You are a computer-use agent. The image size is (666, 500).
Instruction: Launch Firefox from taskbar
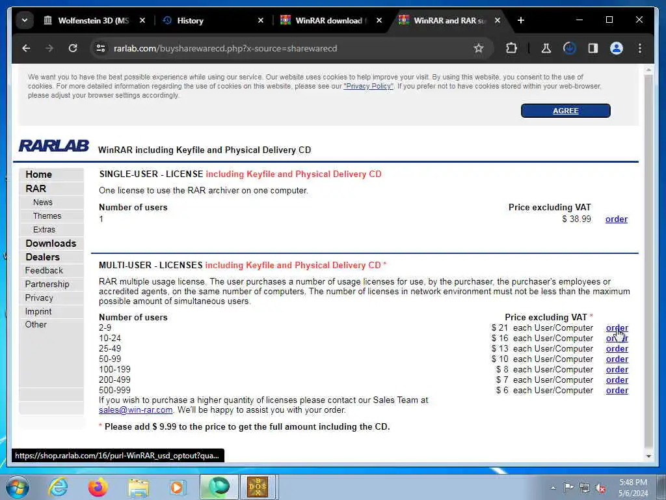tap(98, 487)
